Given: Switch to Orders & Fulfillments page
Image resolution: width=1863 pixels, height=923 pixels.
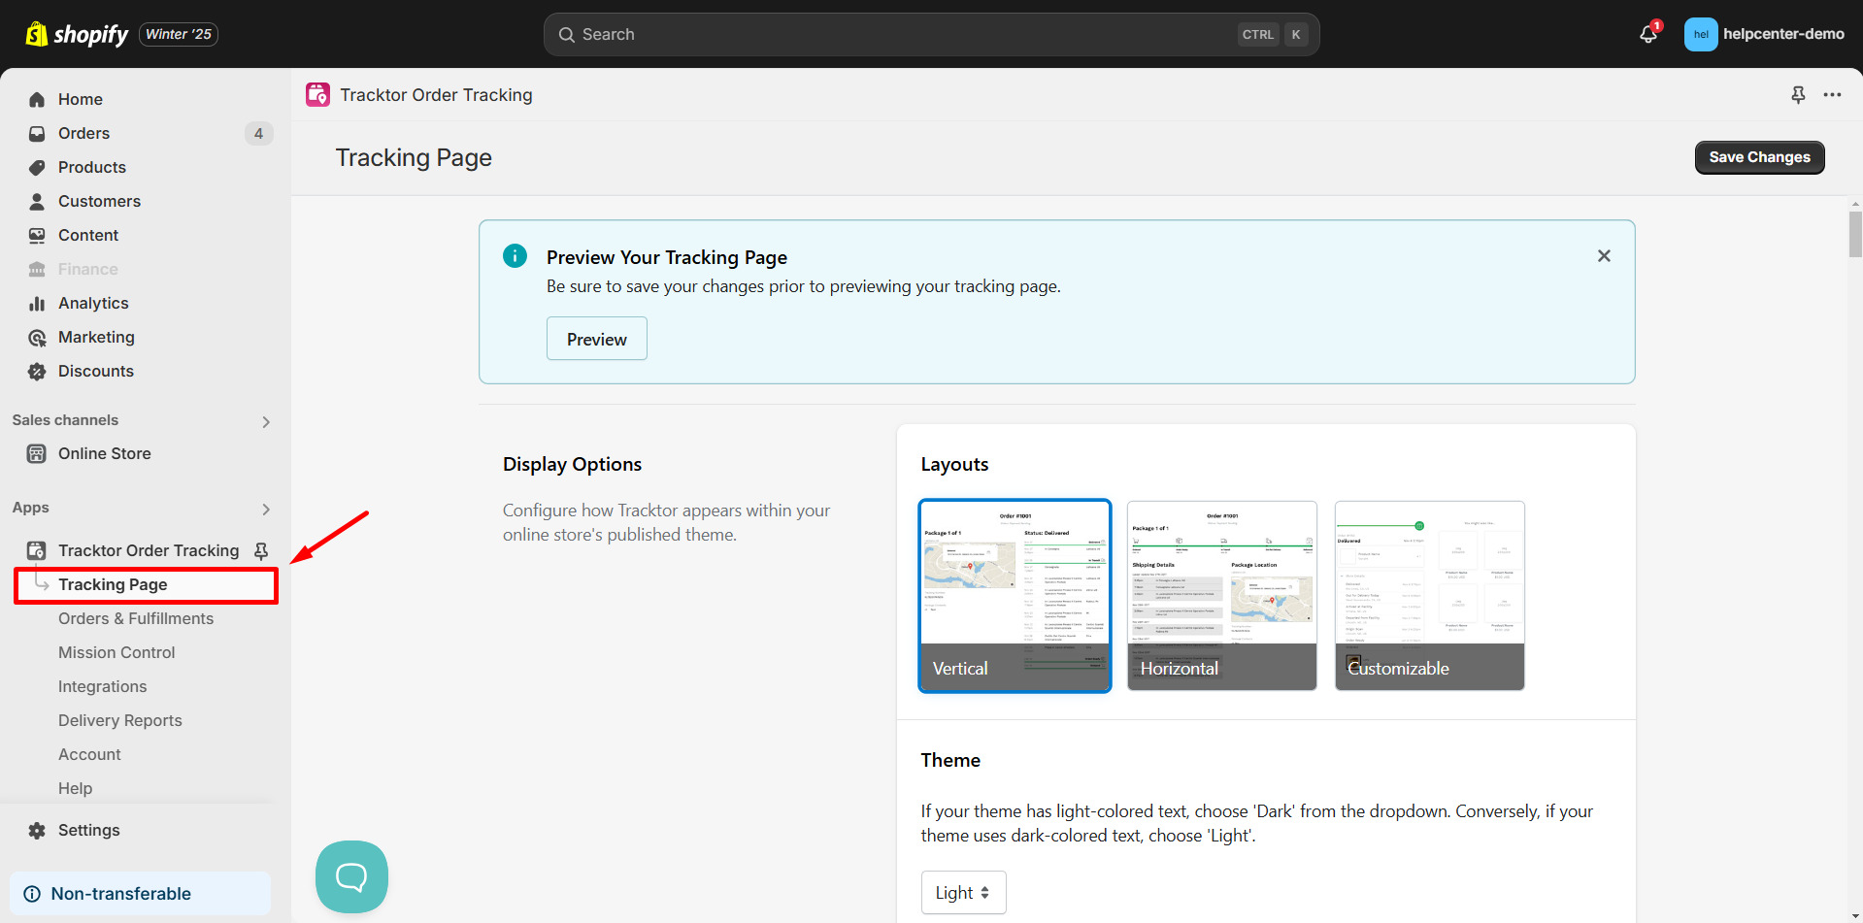Looking at the screenshot, I should tap(136, 618).
